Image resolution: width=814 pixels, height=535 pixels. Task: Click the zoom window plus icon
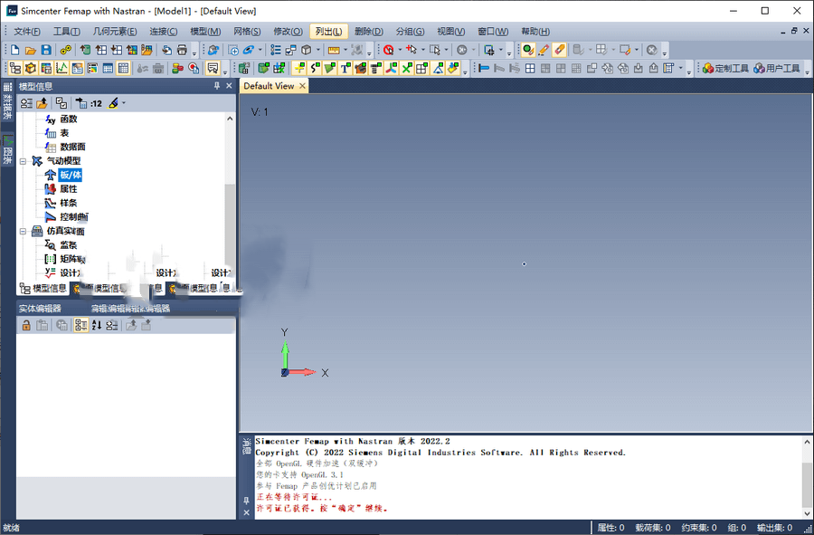pyautogui.click(x=233, y=50)
